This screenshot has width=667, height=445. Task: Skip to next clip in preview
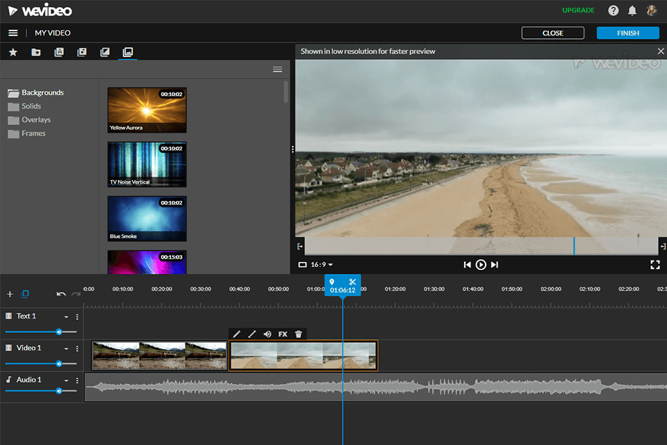pyautogui.click(x=494, y=265)
